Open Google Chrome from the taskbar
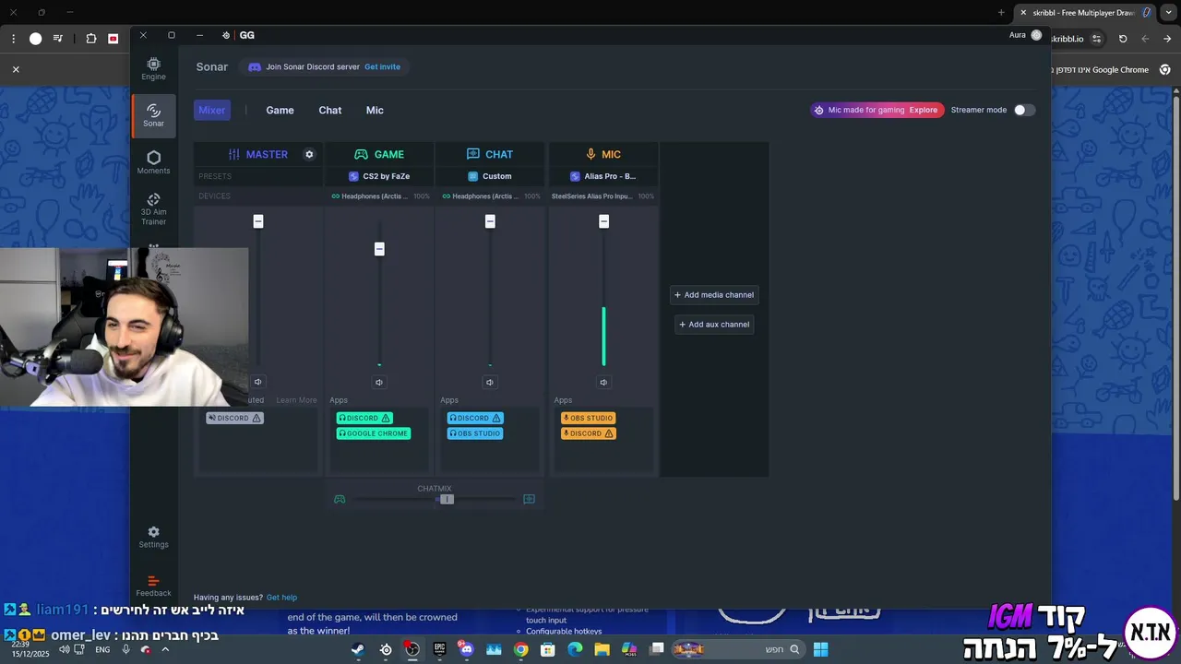Image resolution: width=1181 pixels, height=664 pixels. (x=521, y=649)
